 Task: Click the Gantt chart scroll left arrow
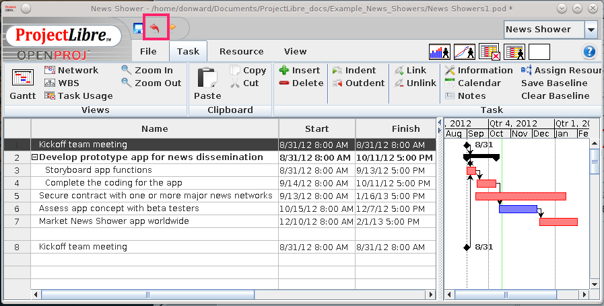tap(449, 295)
